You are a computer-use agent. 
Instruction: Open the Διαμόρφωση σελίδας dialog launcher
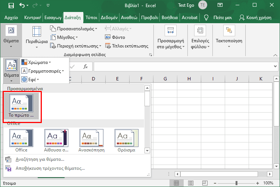(150, 55)
